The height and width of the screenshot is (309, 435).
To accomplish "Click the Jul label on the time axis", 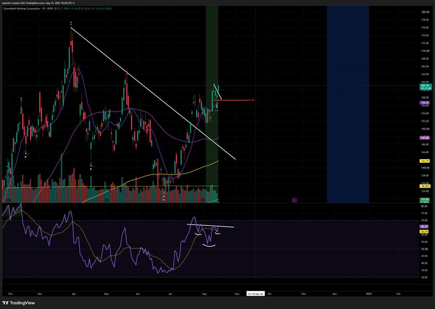I will click(170, 294).
